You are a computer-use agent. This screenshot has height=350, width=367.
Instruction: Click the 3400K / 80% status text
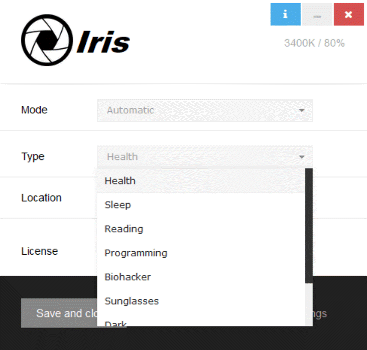pos(314,43)
